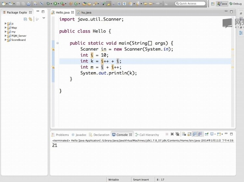Collapse the main method fold marker
Image resolution: width=244 pixels, height=182 pixels.
(x=57, y=43)
